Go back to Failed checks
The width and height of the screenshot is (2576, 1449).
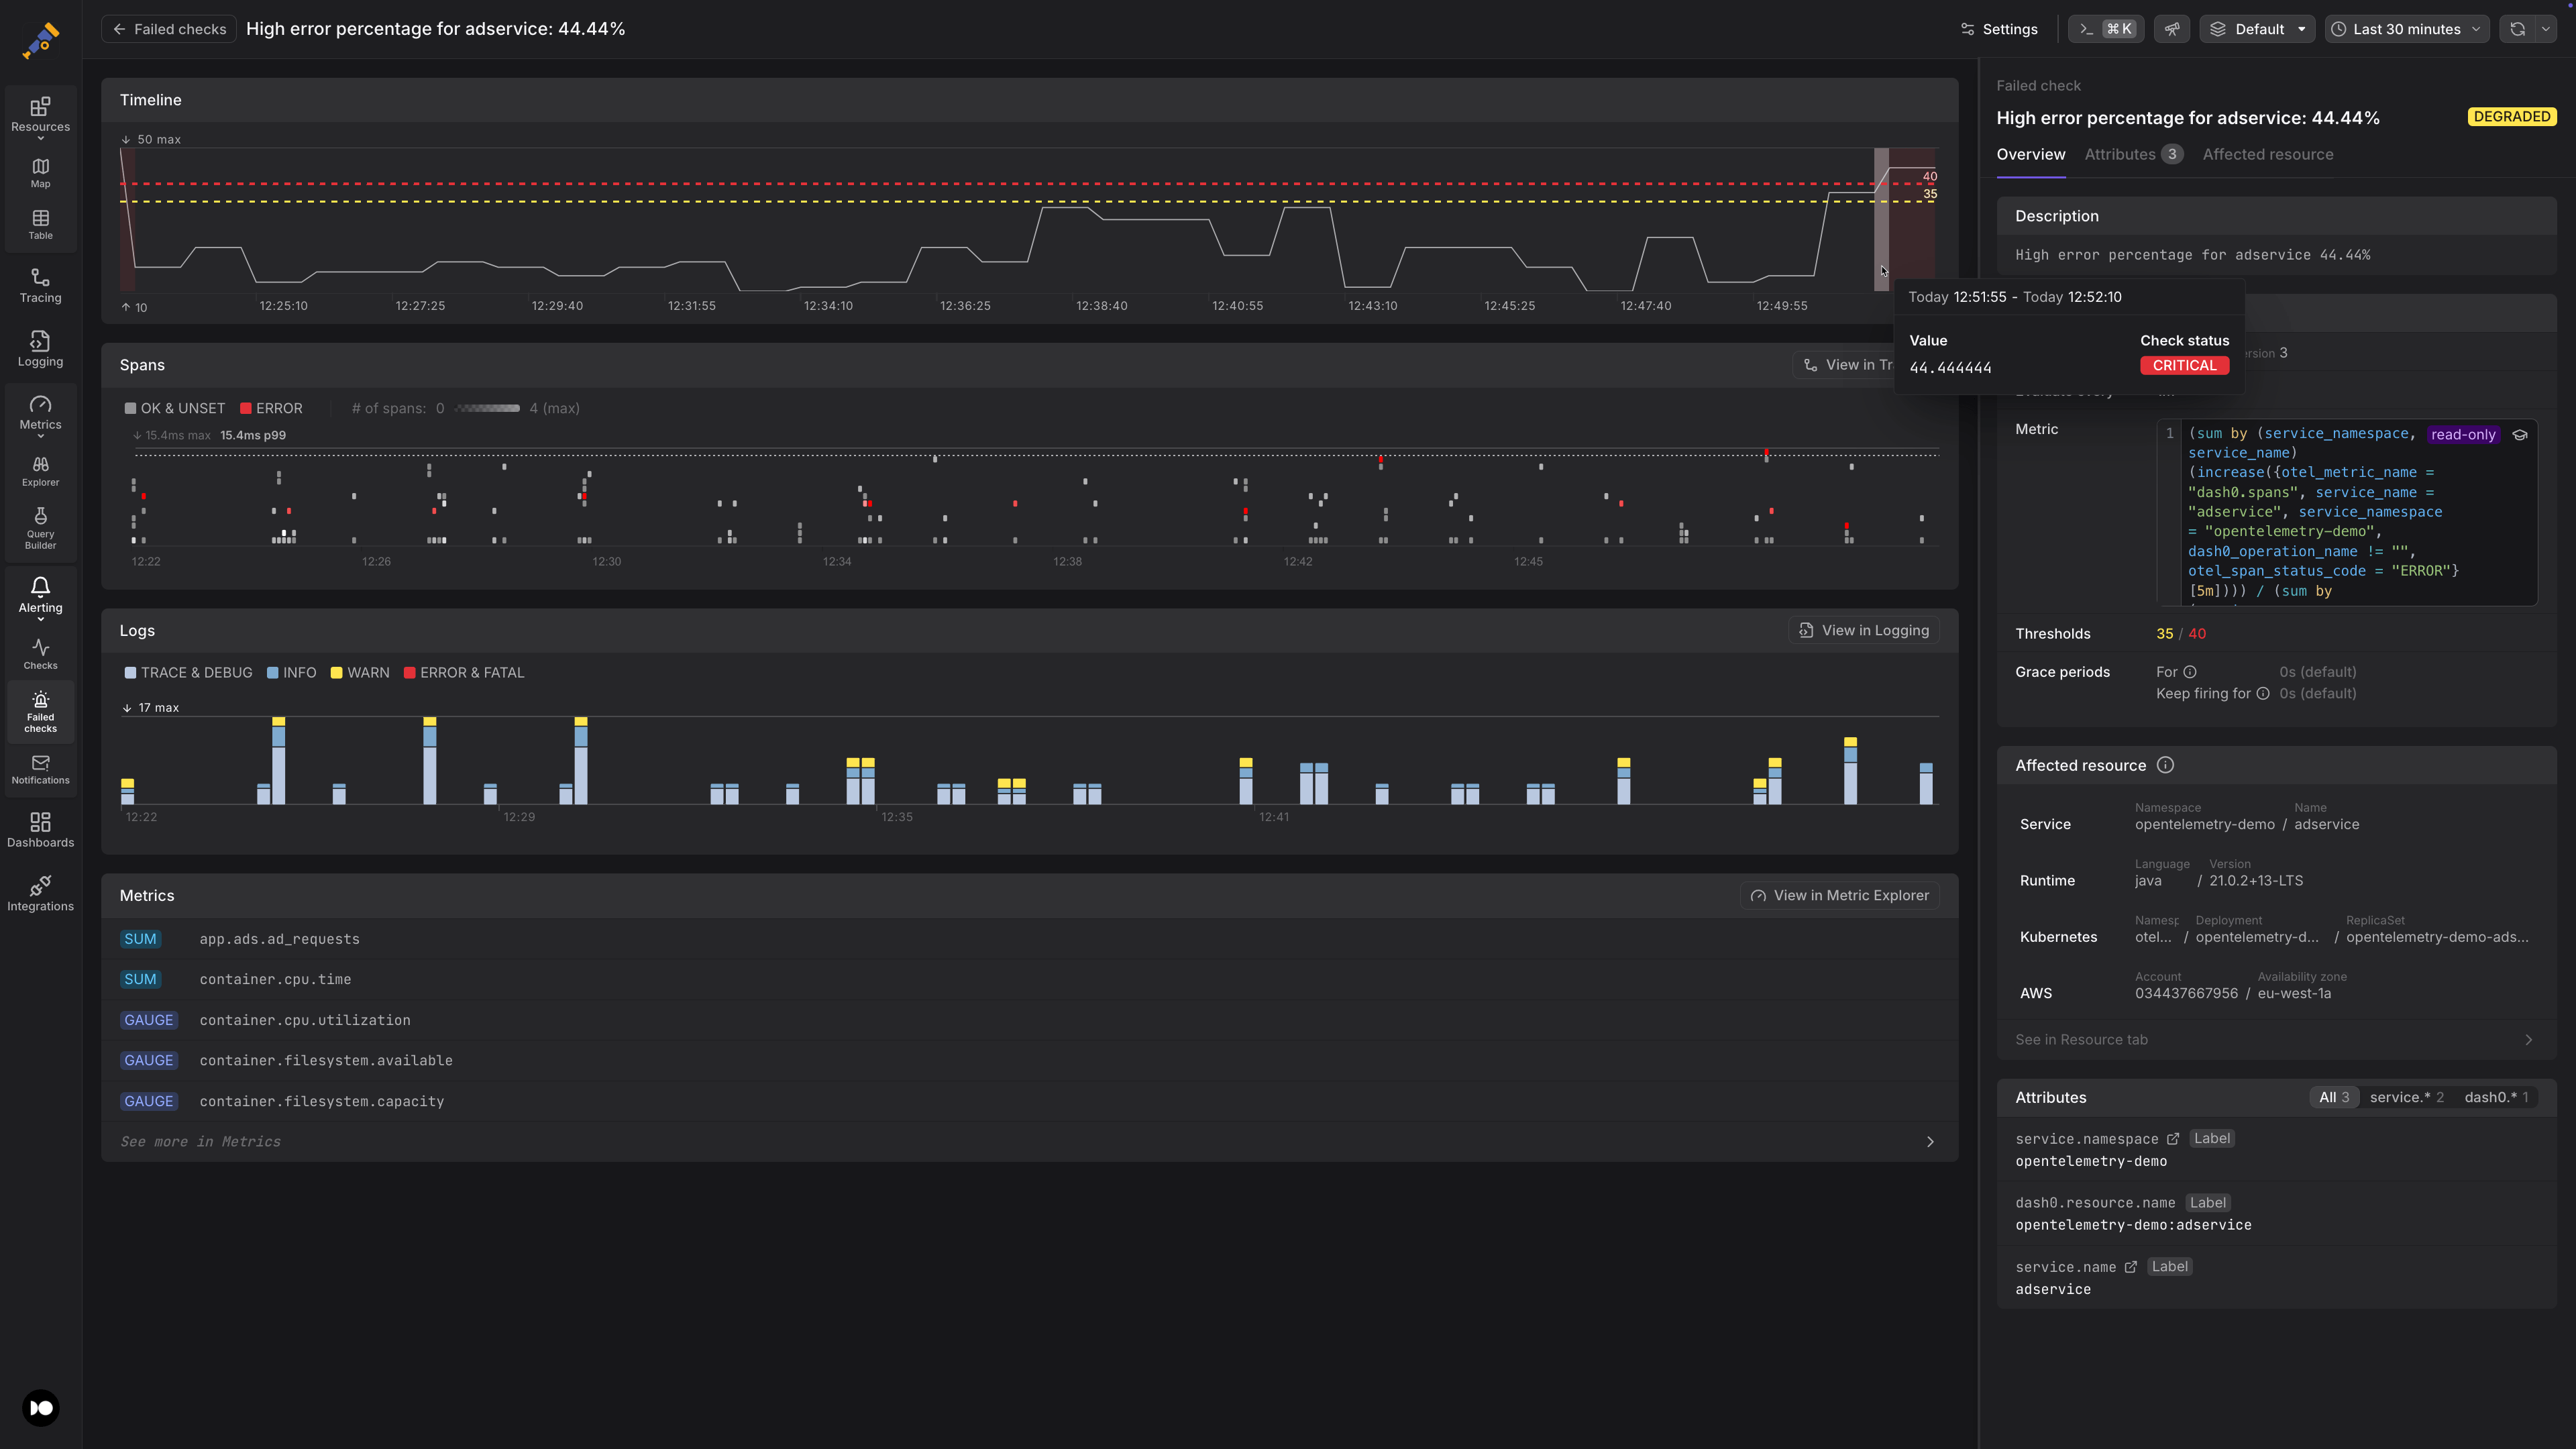169,29
